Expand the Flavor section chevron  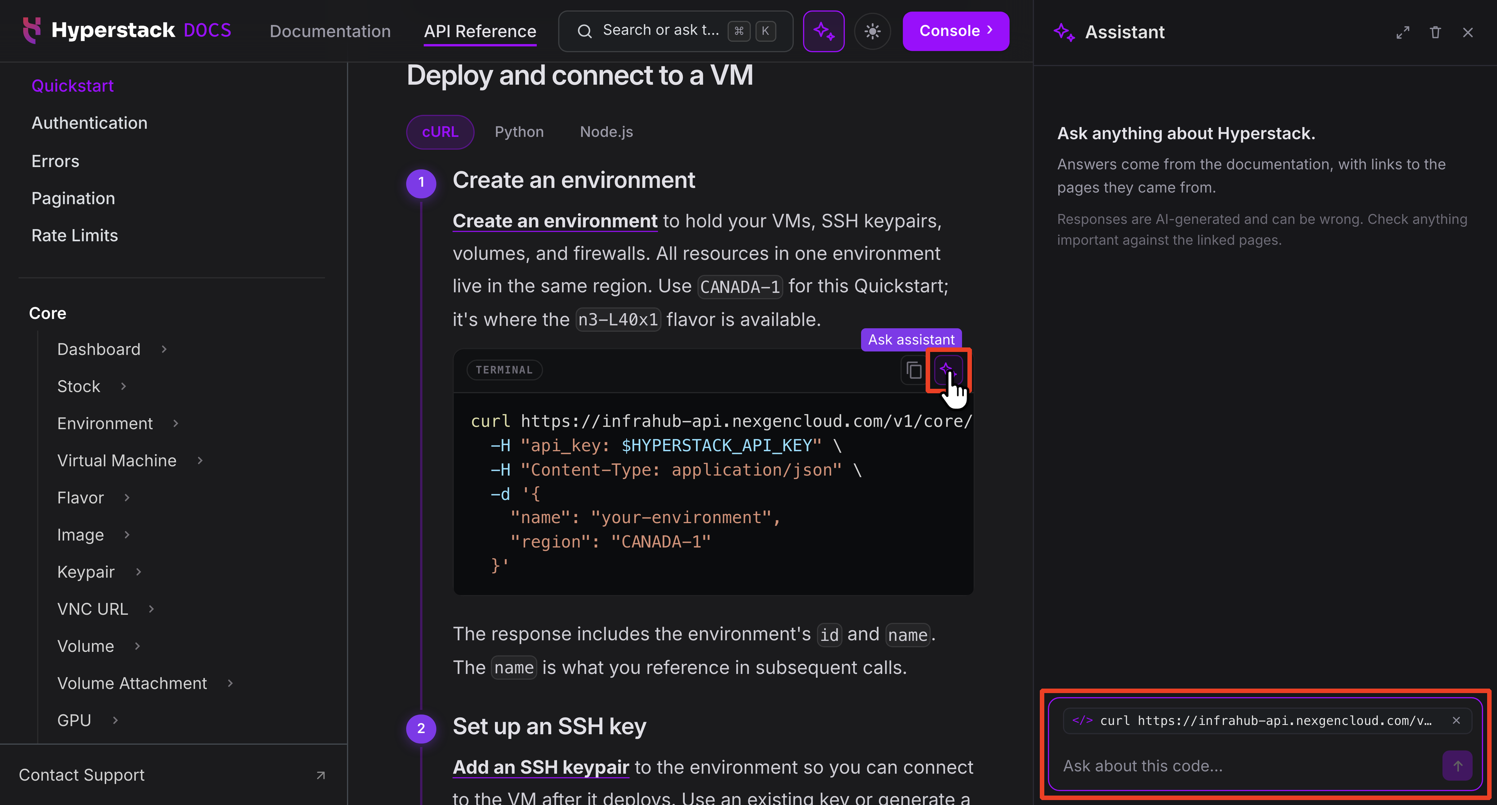[127, 498]
